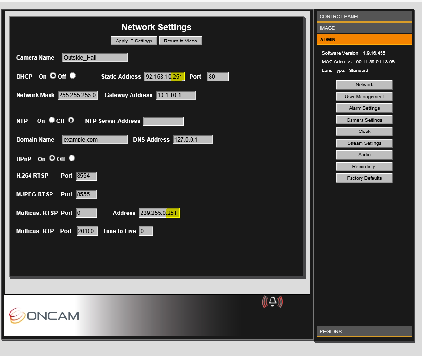Select the DHCP On radio button

click(x=53, y=76)
